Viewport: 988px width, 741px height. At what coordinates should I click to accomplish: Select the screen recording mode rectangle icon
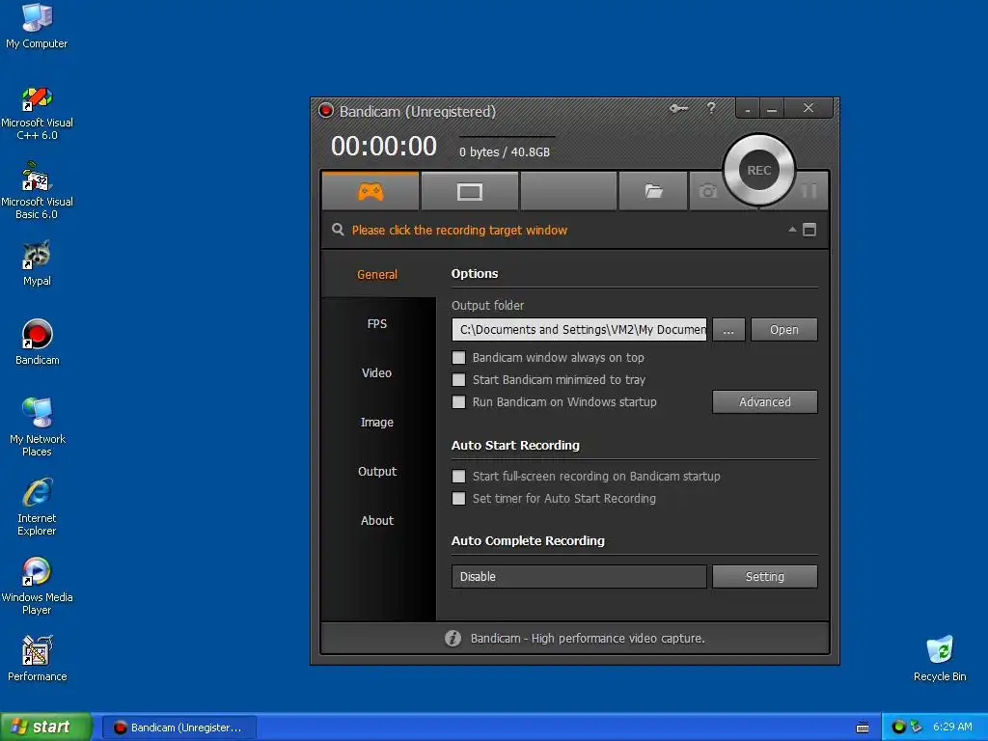click(470, 192)
